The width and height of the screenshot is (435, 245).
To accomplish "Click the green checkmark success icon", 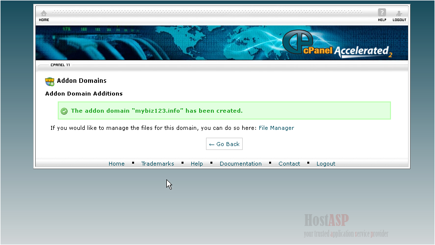I will 64,111.
